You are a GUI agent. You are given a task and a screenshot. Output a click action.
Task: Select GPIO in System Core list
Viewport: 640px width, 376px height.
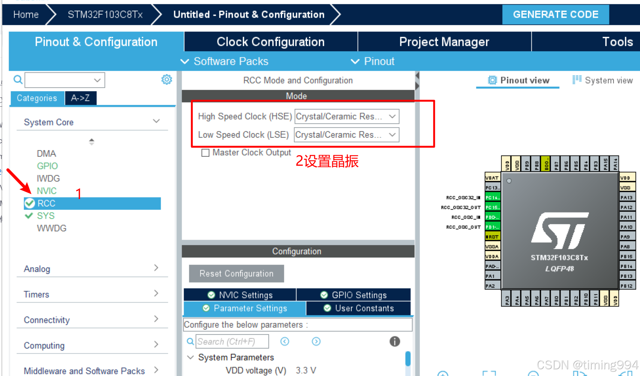pyautogui.click(x=47, y=166)
